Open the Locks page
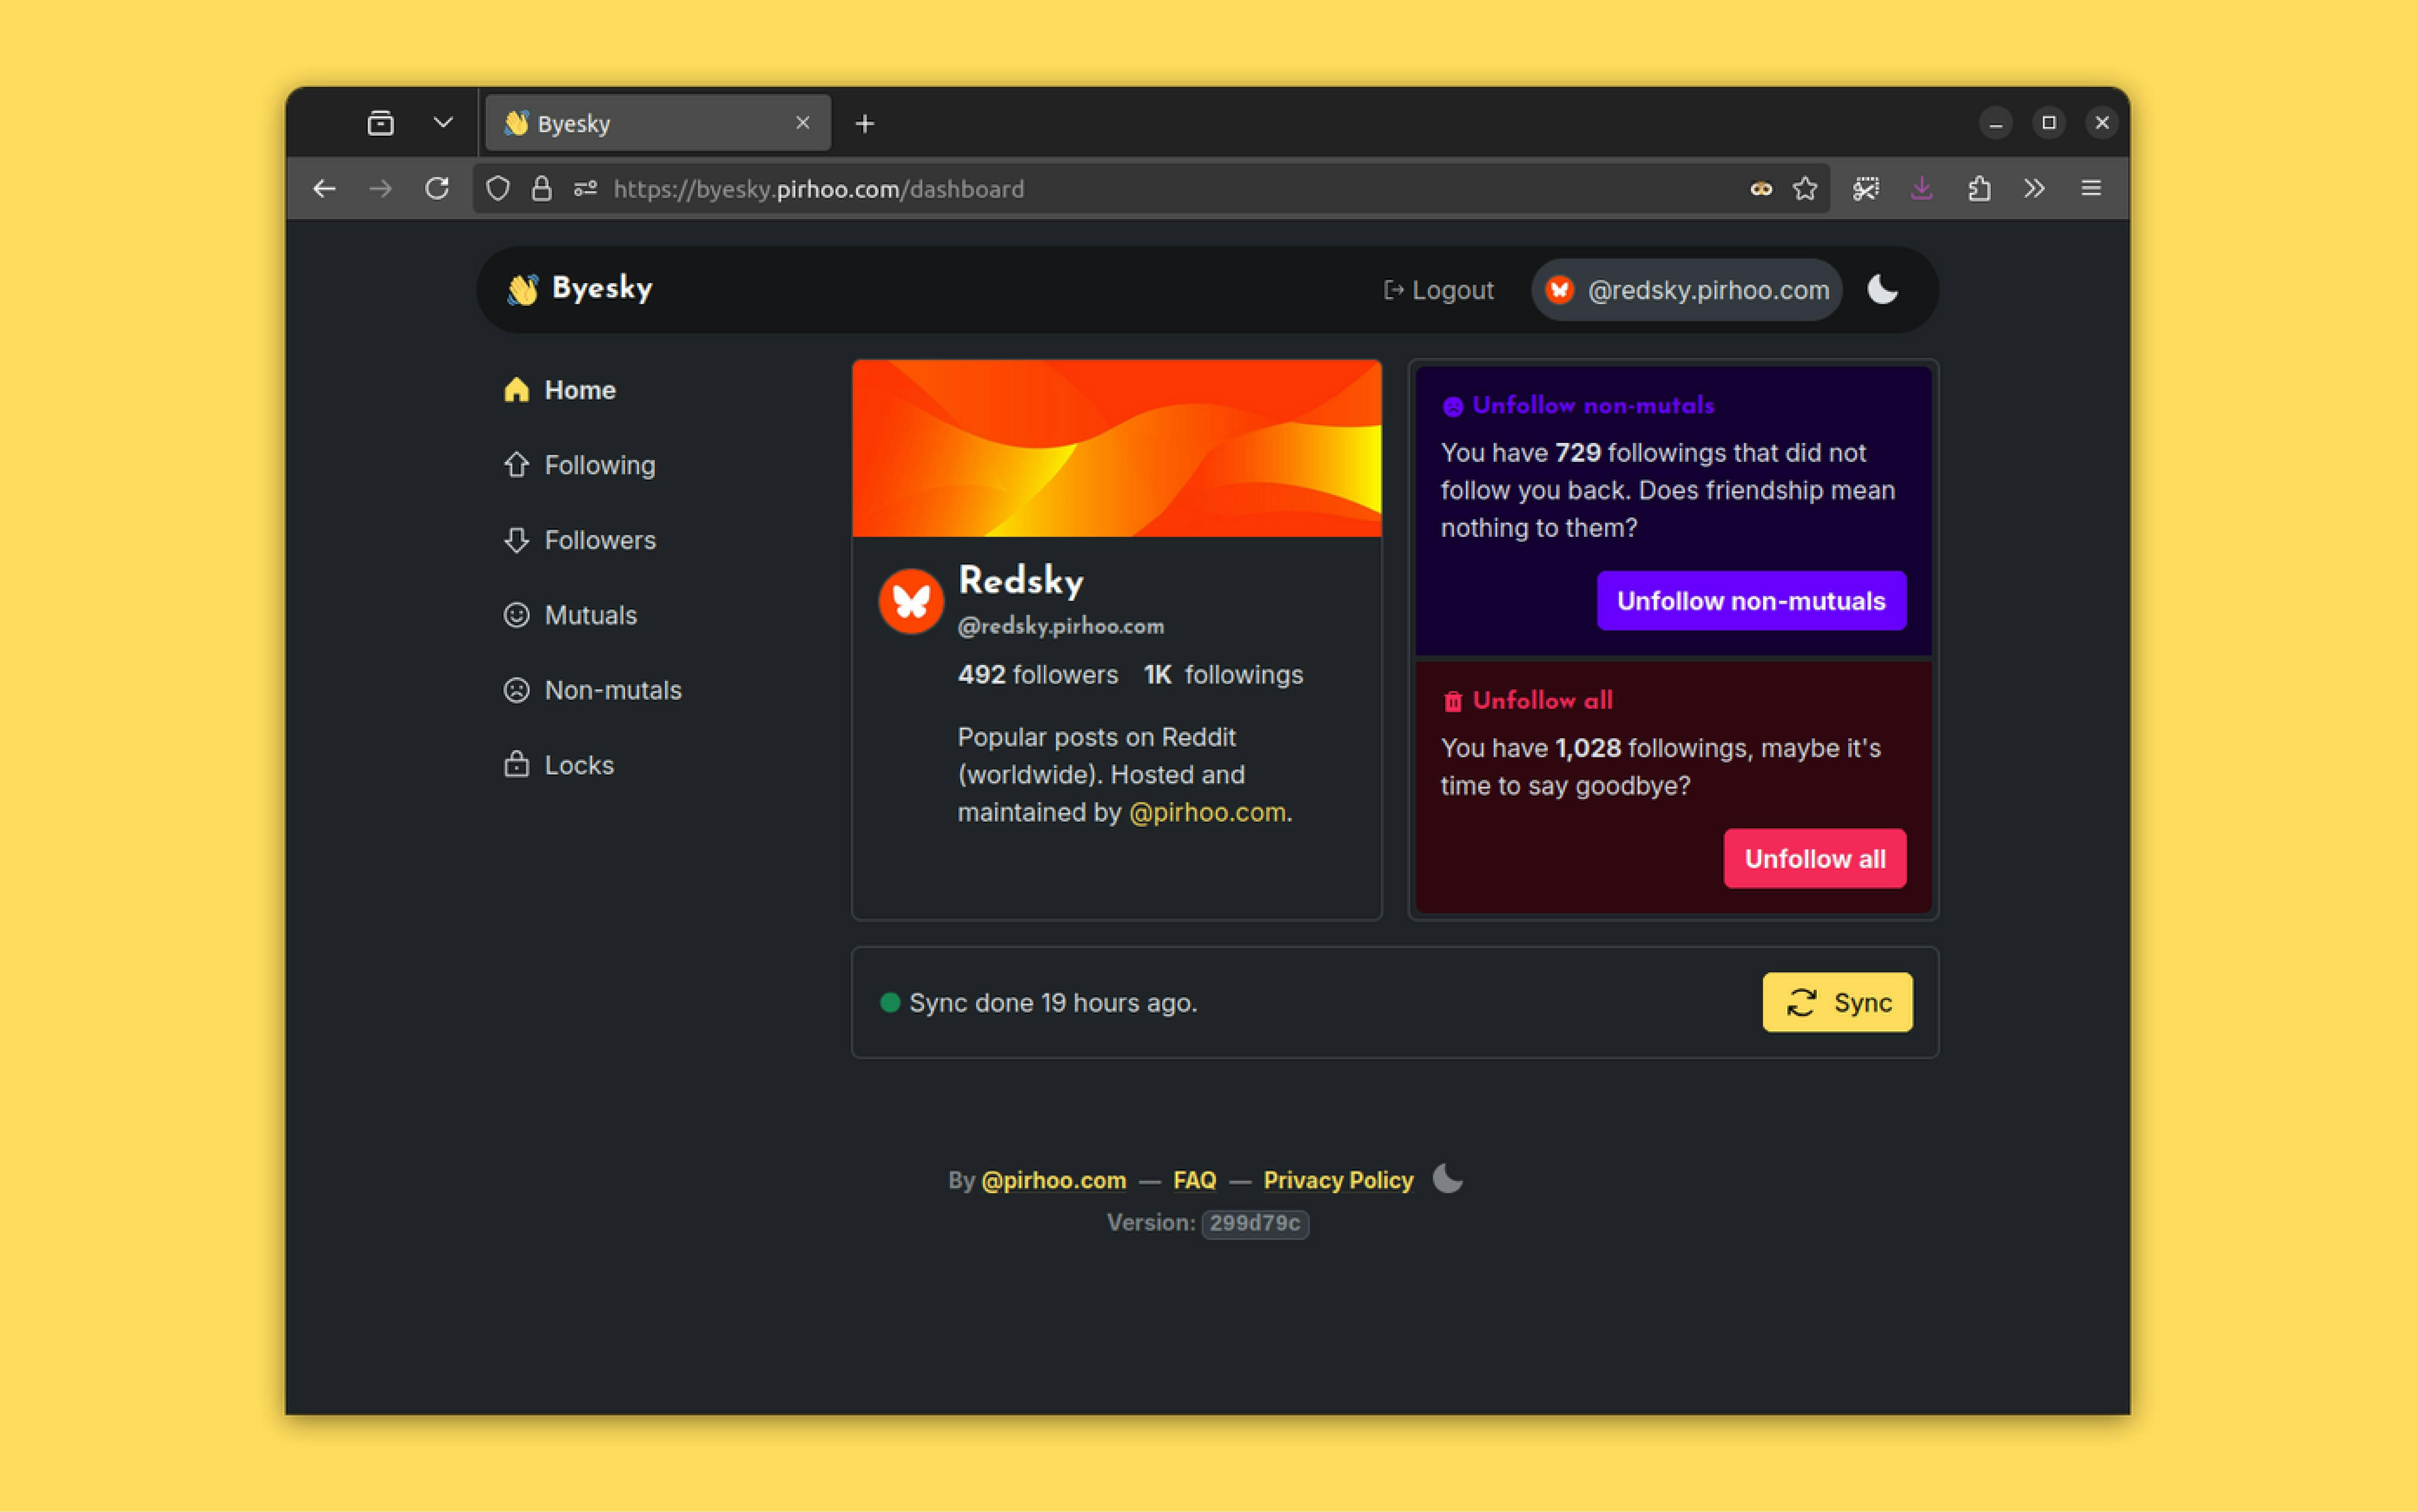Image resolution: width=2417 pixels, height=1512 pixels. click(x=559, y=765)
